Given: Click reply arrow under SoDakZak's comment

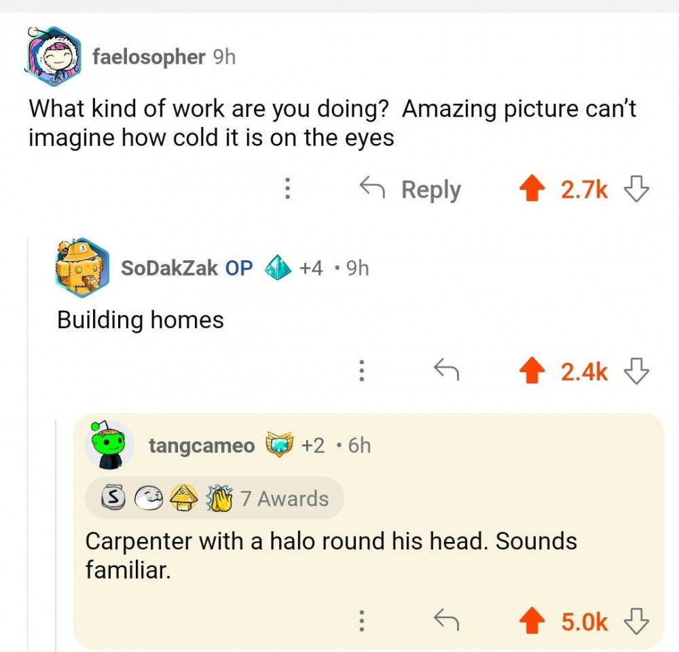Looking at the screenshot, I should (446, 371).
